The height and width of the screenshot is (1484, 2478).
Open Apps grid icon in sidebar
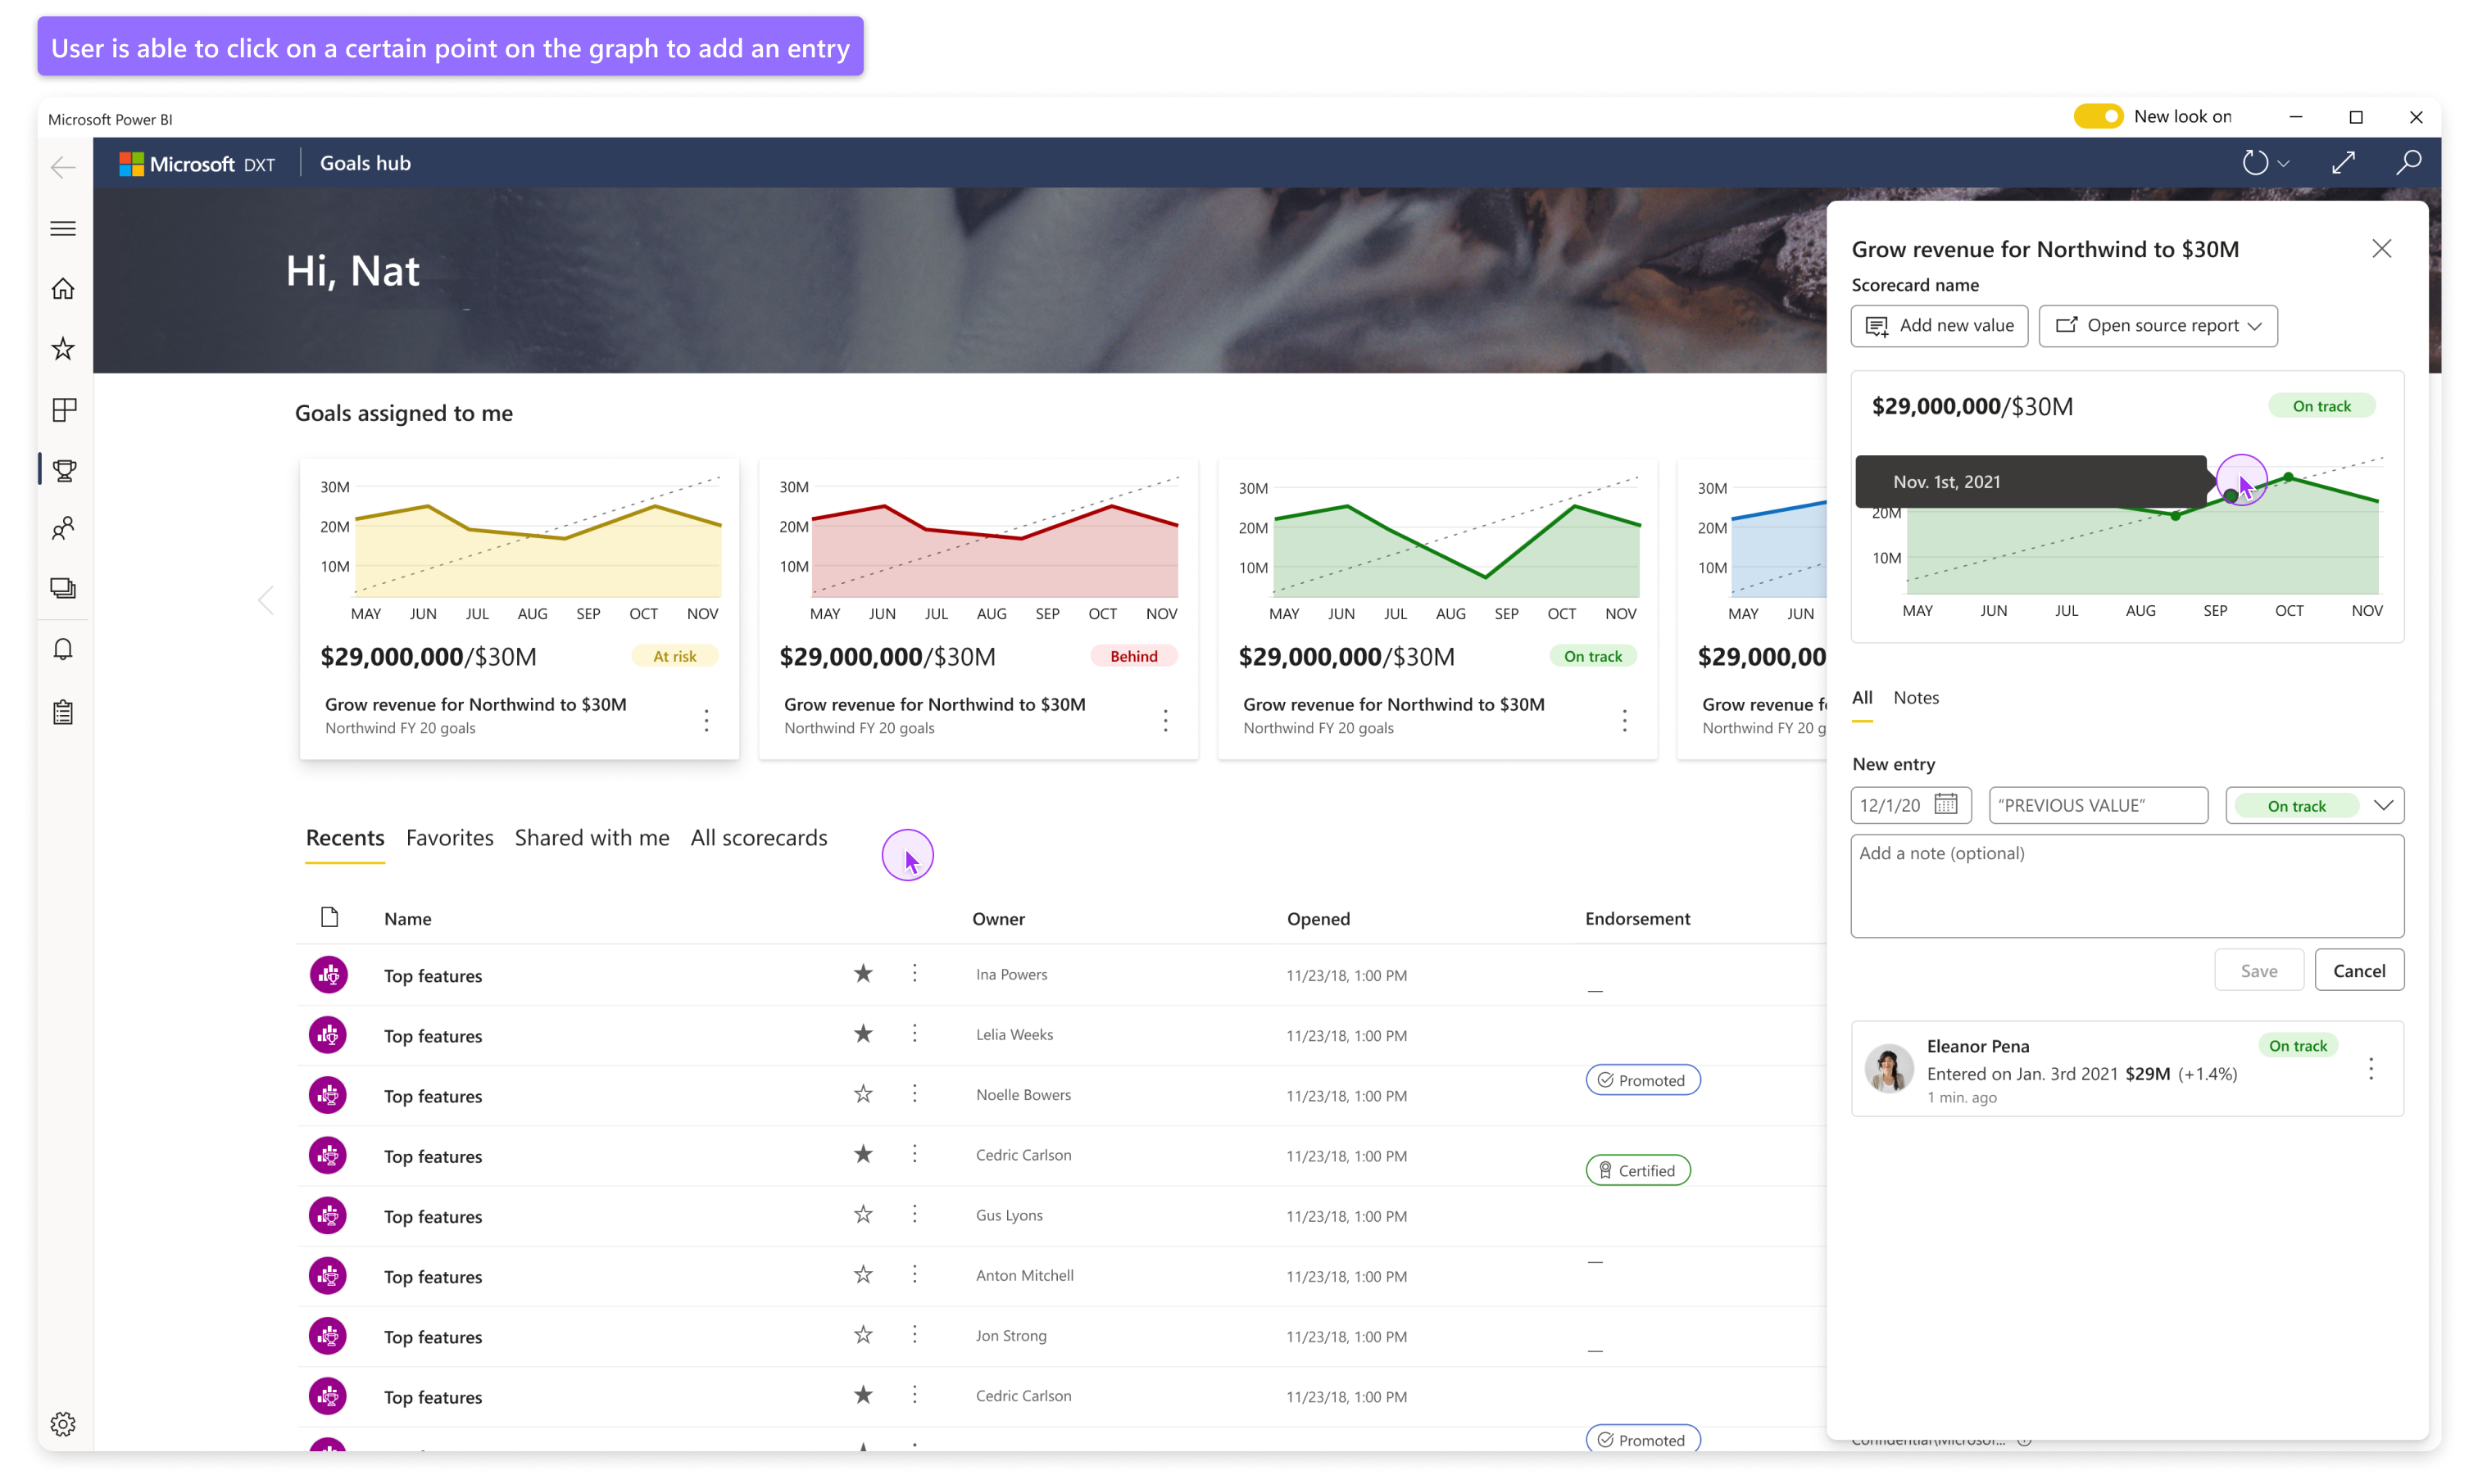pyautogui.click(x=63, y=409)
